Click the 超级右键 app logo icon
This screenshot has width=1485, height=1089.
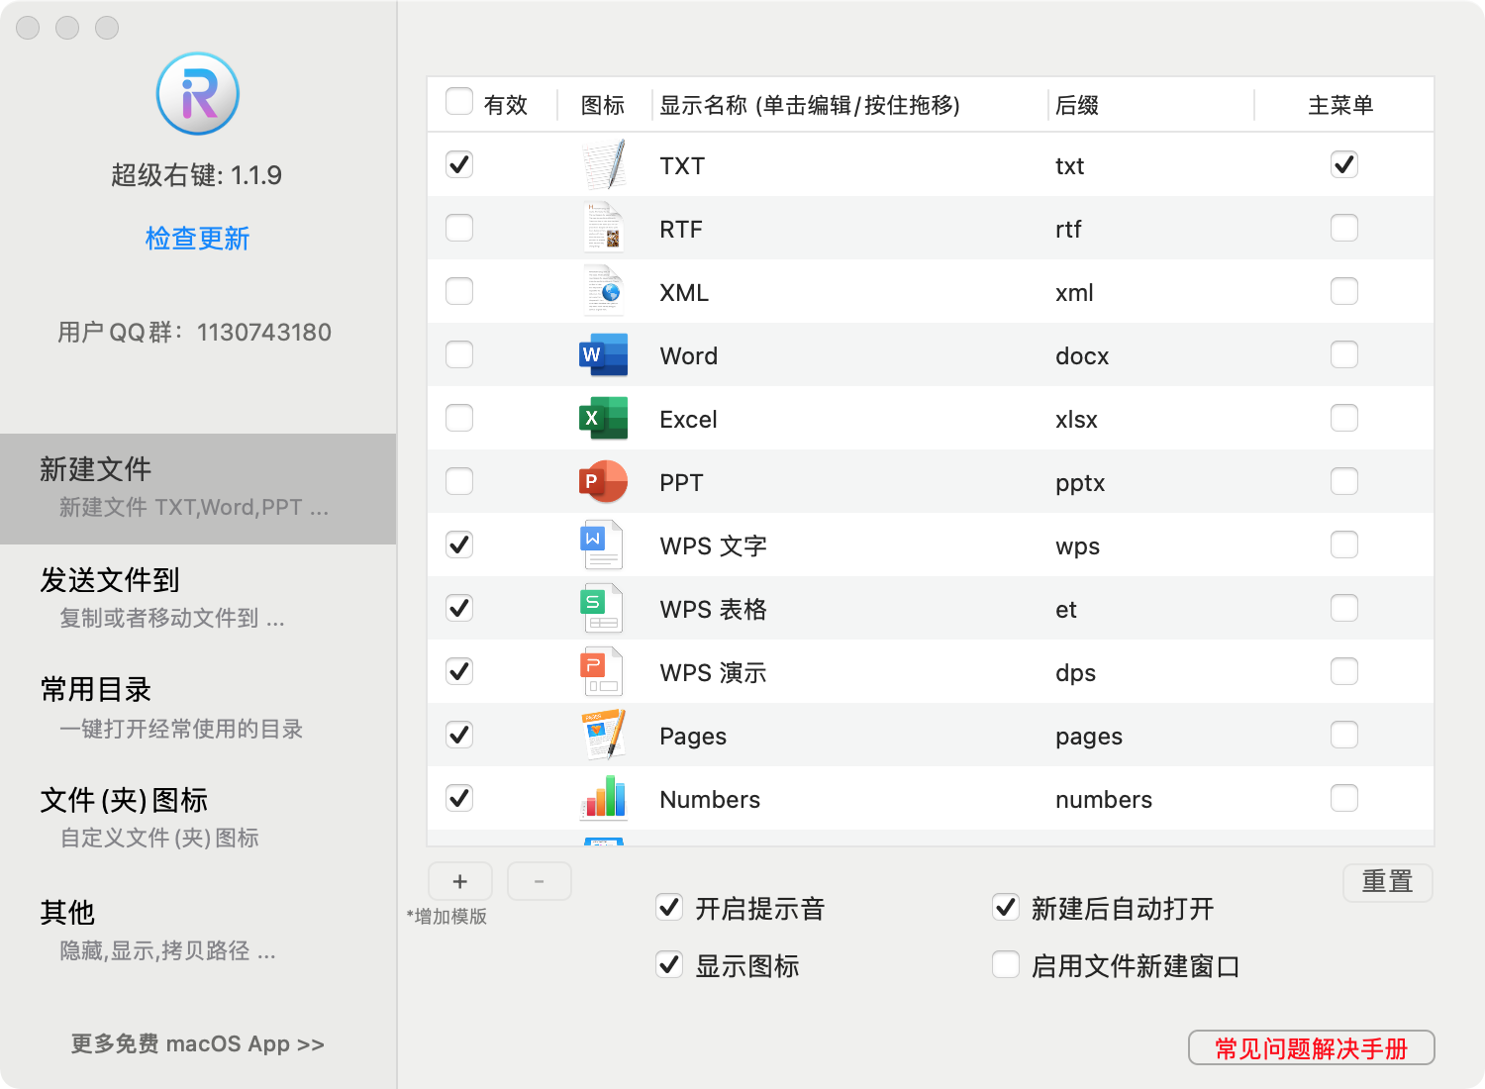[x=198, y=94]
